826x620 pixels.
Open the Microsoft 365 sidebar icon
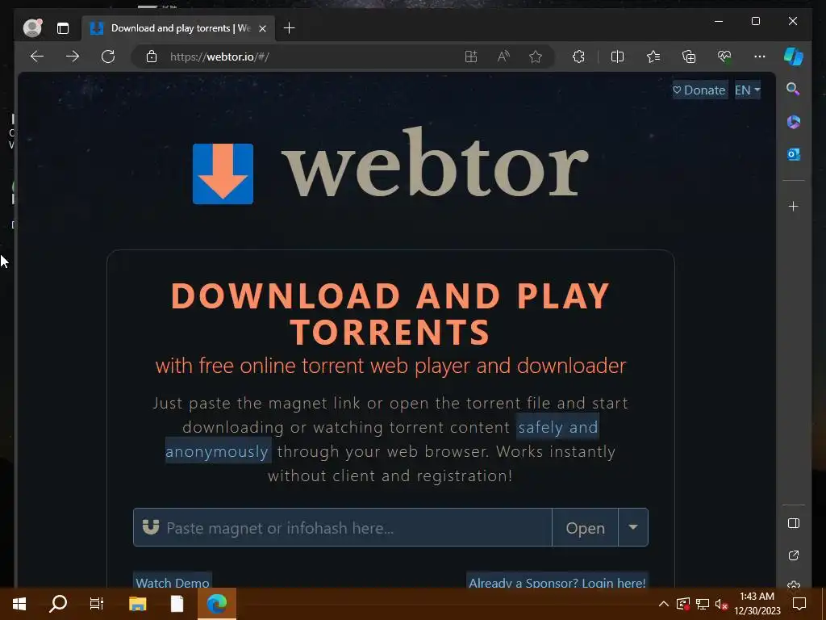(794, 122)
